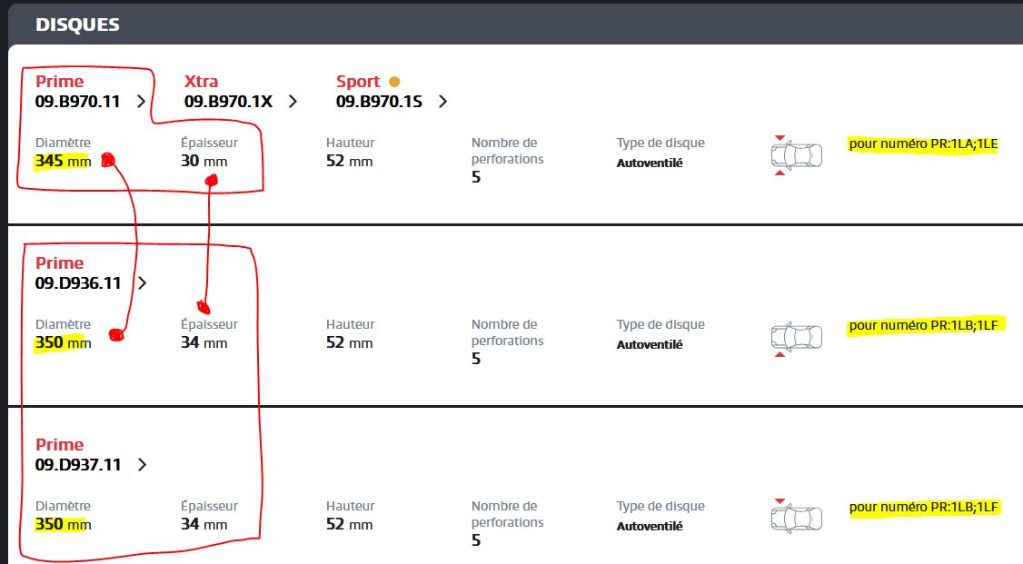Click the 52 mm Hauteur value in 09.B970.11 row
Image resolution: width=1023 pixels, height=564 pixels.
coord(350,161)
